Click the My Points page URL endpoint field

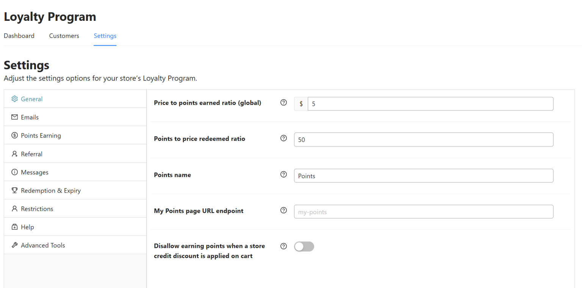pyautogui.click(x=423, y=212)
